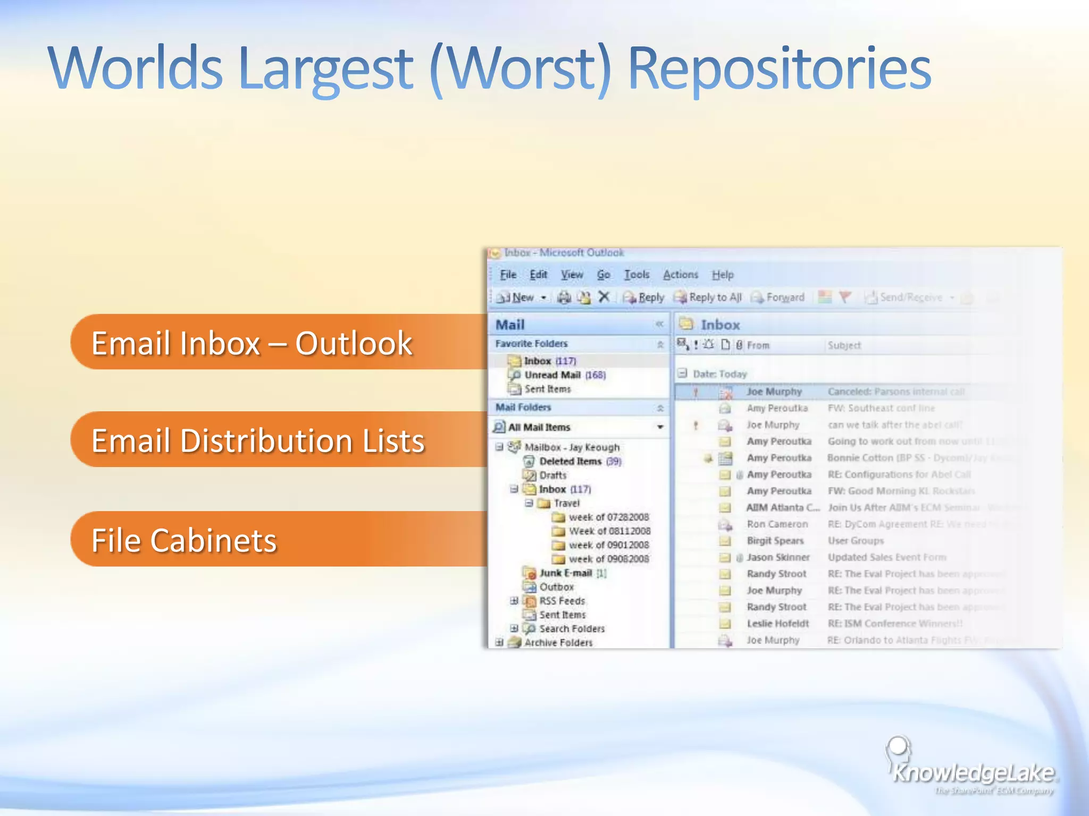The height and width of the screenshot is (816, 1089).
Task: Open AIIM Atlanta ECM Seminar email
Action: pos(845,507)
